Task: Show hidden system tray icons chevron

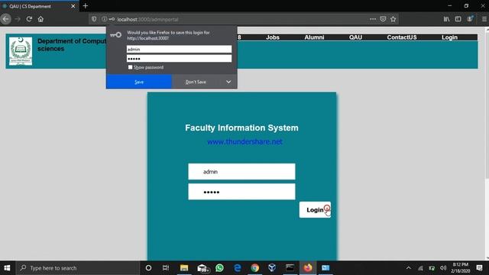Action: (x=408, y=268)
